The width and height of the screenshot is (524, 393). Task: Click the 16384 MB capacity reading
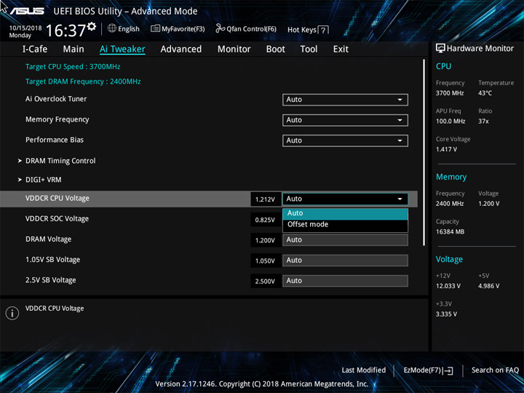450,232
